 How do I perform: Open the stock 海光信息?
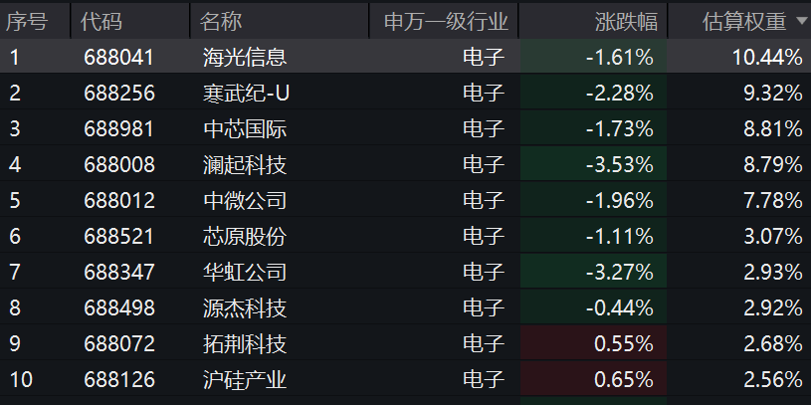(x=244, y=57)
